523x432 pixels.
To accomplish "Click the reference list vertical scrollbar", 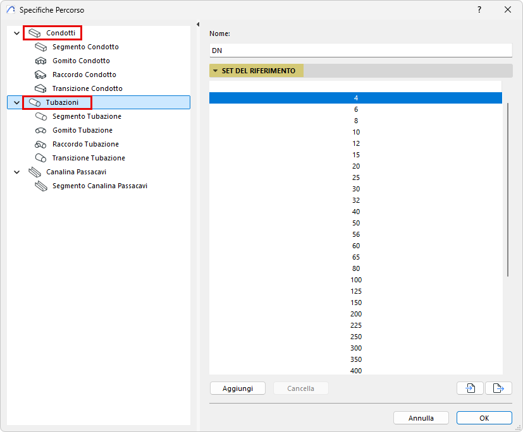I will pyautogui.click(x=508, y=190).
